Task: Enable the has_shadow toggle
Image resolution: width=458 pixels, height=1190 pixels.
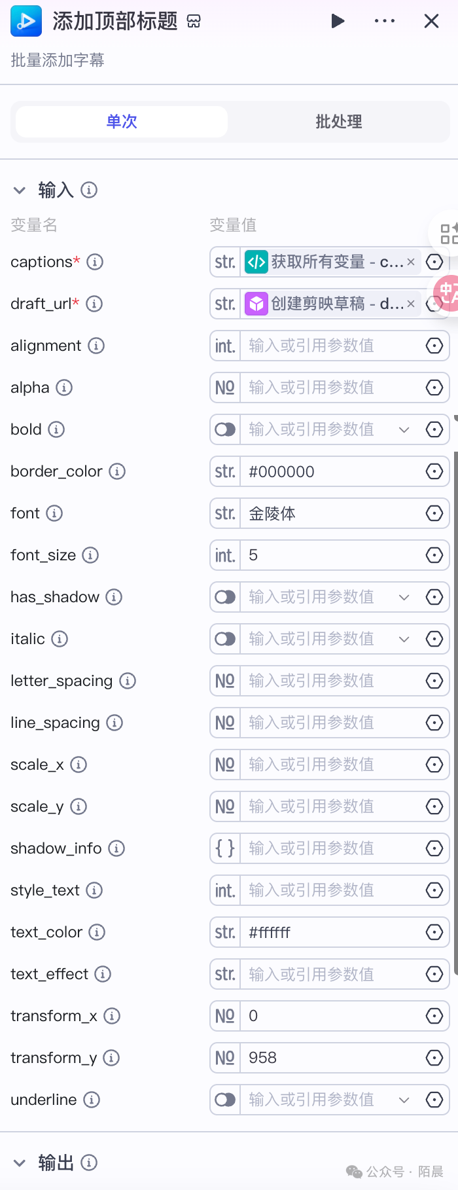Action: [225, 597]
